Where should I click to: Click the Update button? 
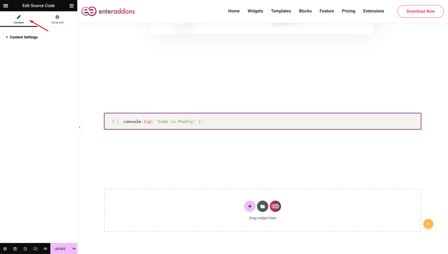60,249
